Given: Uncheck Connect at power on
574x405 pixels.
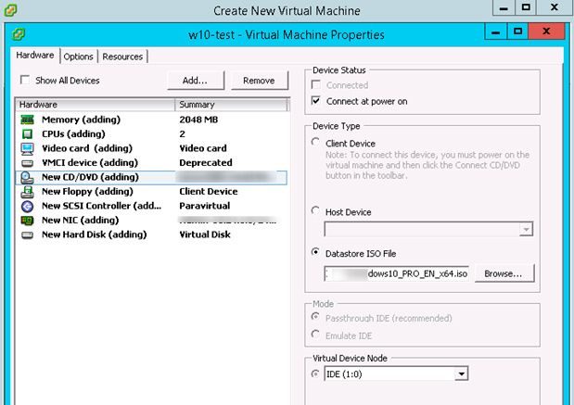Looking at the screenshot, I should 315,101.
